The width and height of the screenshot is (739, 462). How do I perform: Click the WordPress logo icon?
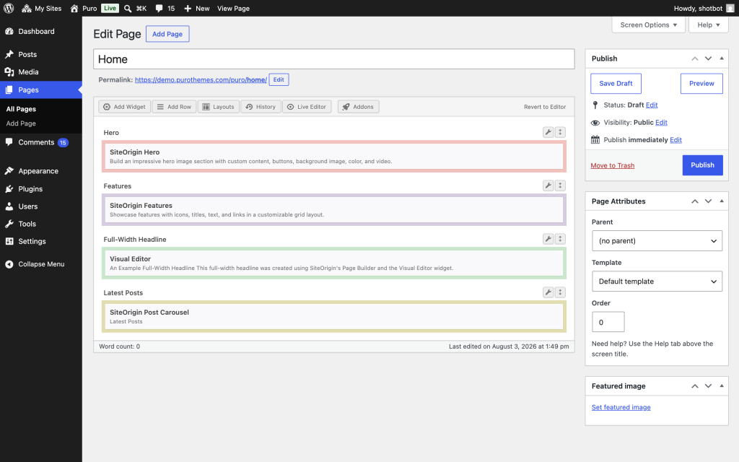[9, 8]
